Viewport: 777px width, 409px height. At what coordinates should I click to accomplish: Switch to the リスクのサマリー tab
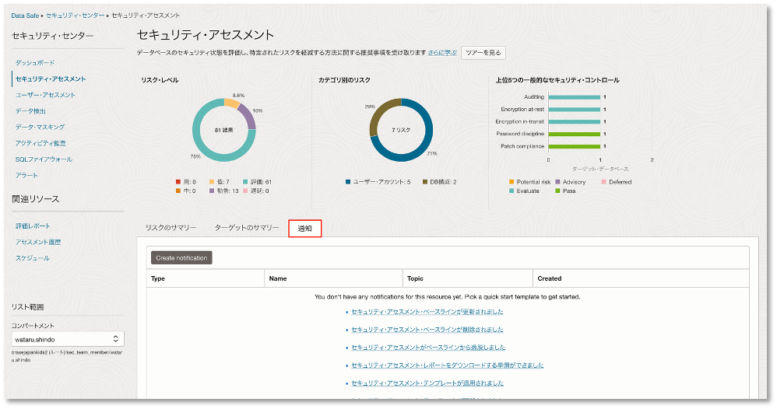[171, 228]
